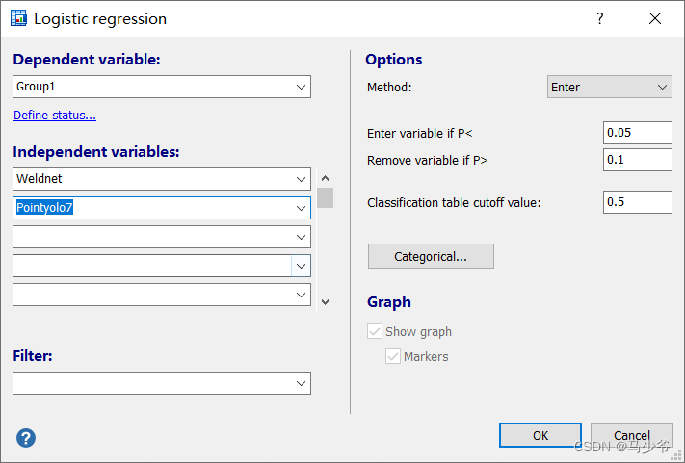Toggle the Show graph checkbox

(x=375, y=331)
